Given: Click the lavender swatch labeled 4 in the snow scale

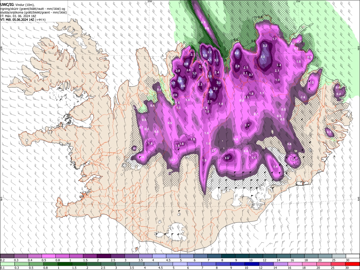Looking at the screenshot, I should tap(159, 256).
